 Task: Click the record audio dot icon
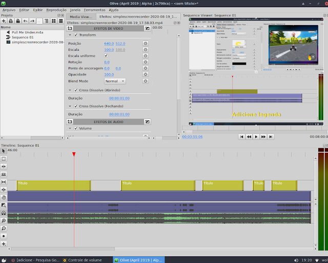[x=4, y=236]
